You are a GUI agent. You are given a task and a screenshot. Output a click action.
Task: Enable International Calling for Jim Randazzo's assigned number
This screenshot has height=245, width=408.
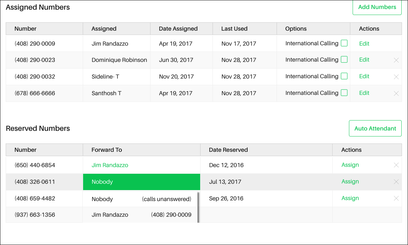344,43
